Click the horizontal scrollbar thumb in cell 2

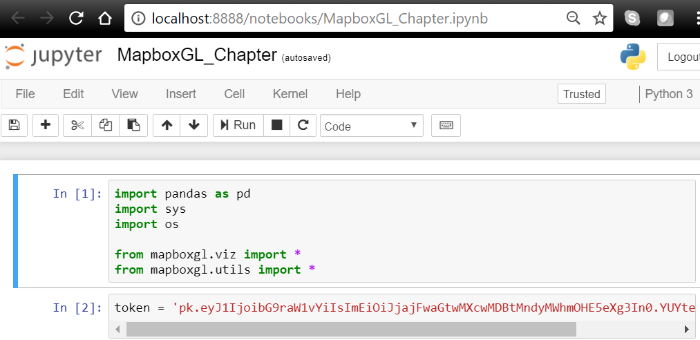pyautogui.click(x=351, y=330)
